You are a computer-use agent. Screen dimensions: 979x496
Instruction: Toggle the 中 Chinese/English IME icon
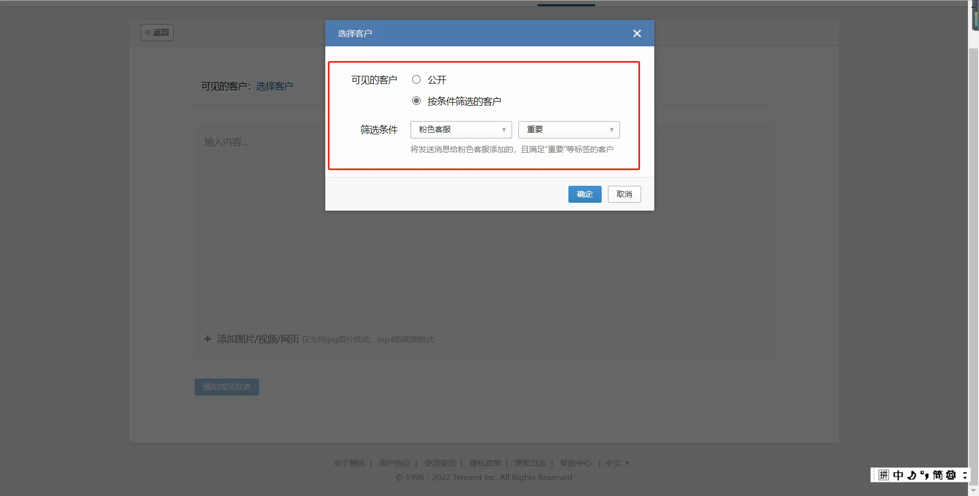click(x=898, y=475)
